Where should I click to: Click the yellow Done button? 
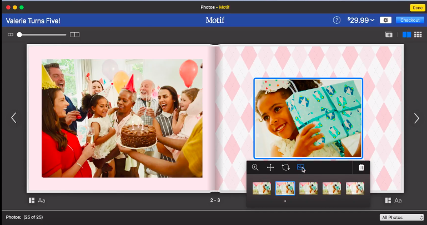[x=418, y=8]
